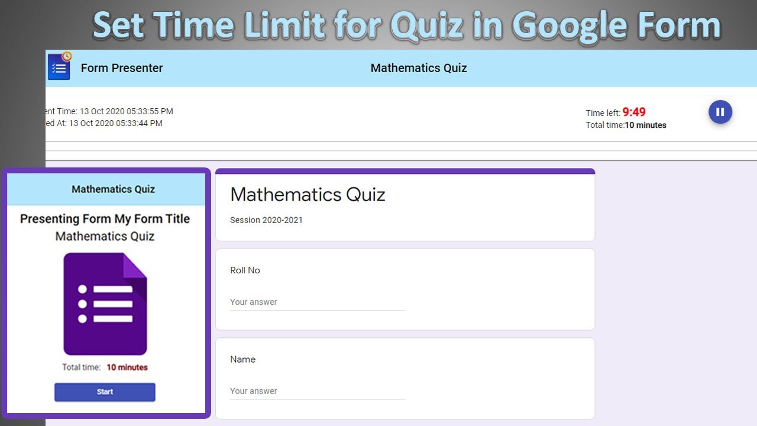757x426 pixels.
Task: Click the Mathematics Quiz form heading
Action: [x=308, y=195]
